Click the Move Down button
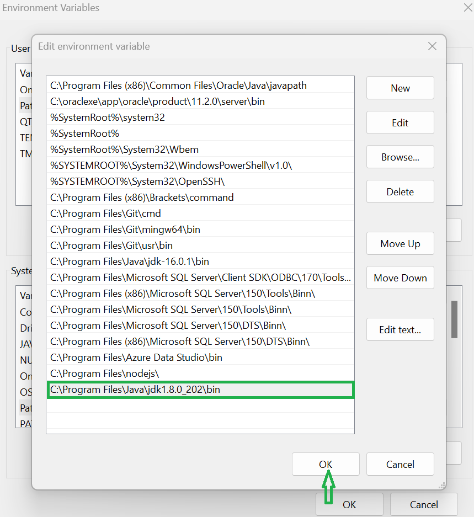 pyautogui.click(x=400, y=278)
